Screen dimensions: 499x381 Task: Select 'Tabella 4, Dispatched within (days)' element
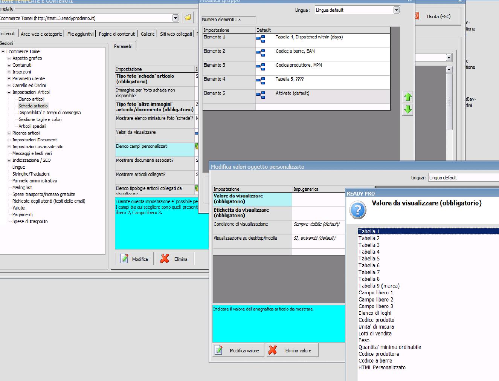309,37
